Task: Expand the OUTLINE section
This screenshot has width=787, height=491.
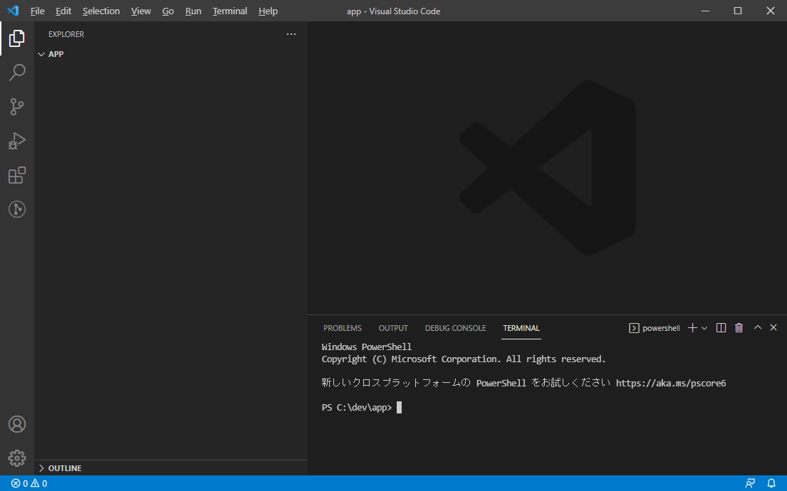Action: point(60,468)
